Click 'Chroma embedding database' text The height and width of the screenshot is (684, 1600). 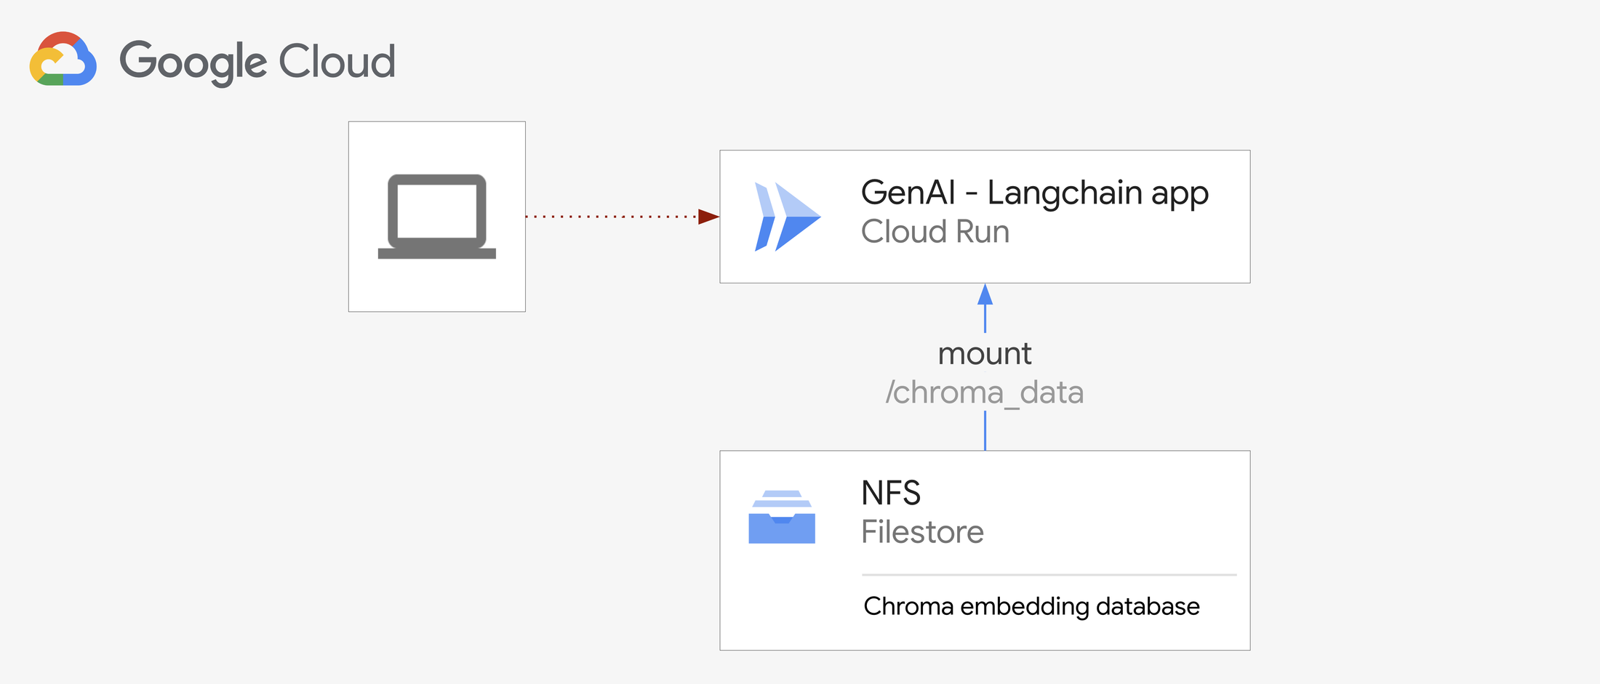1031,606
